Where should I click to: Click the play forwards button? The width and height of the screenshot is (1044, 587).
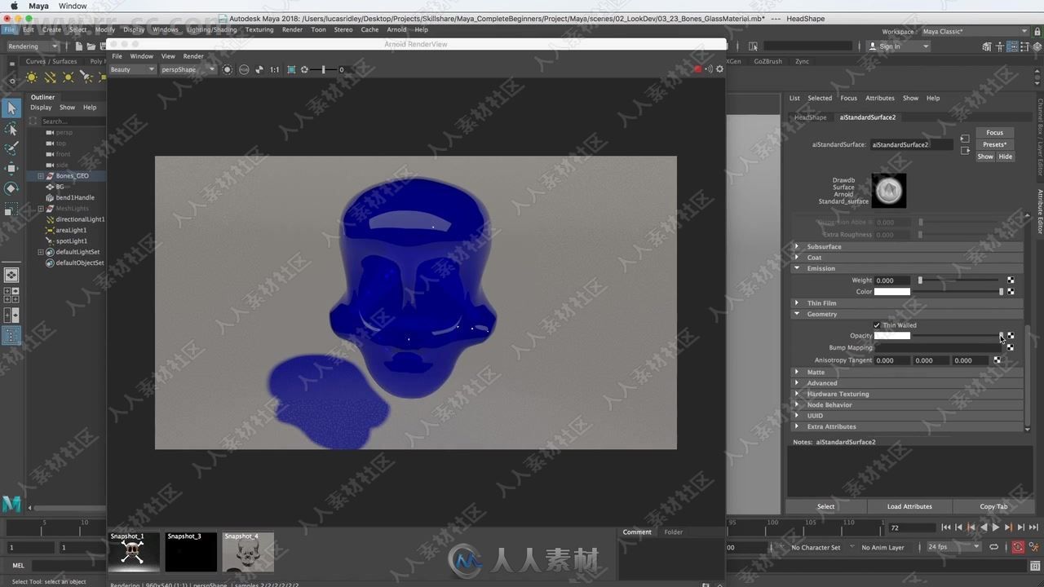[x=995, y=527]
